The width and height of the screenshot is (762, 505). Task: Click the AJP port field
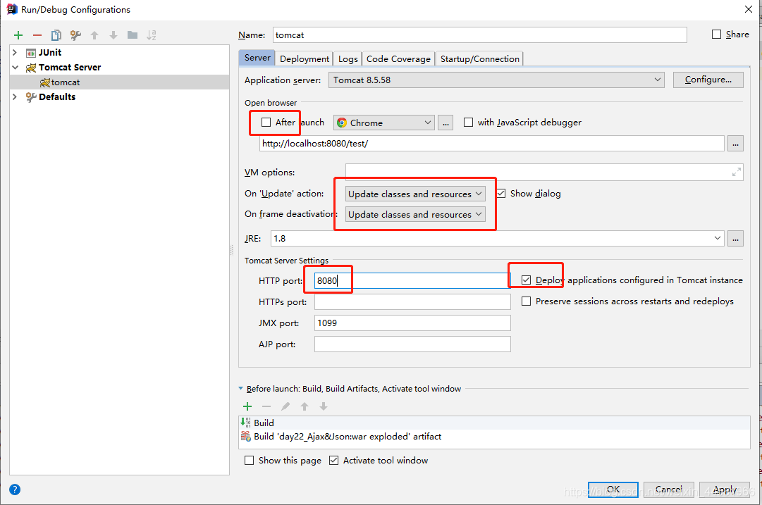pos(412,344)
